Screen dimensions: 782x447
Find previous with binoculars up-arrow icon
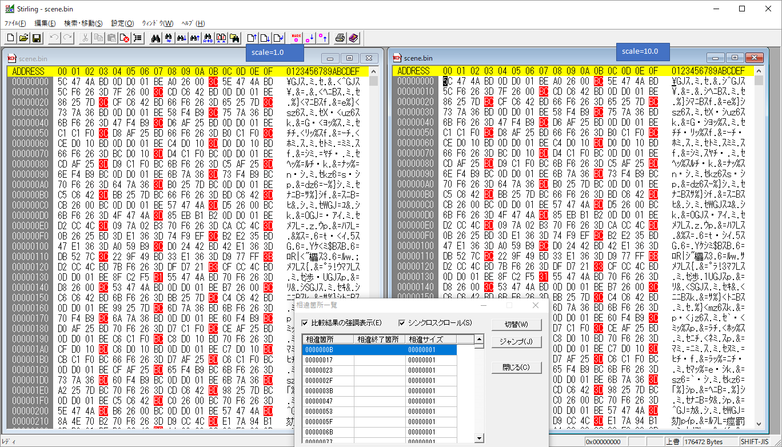pos(194,38)
